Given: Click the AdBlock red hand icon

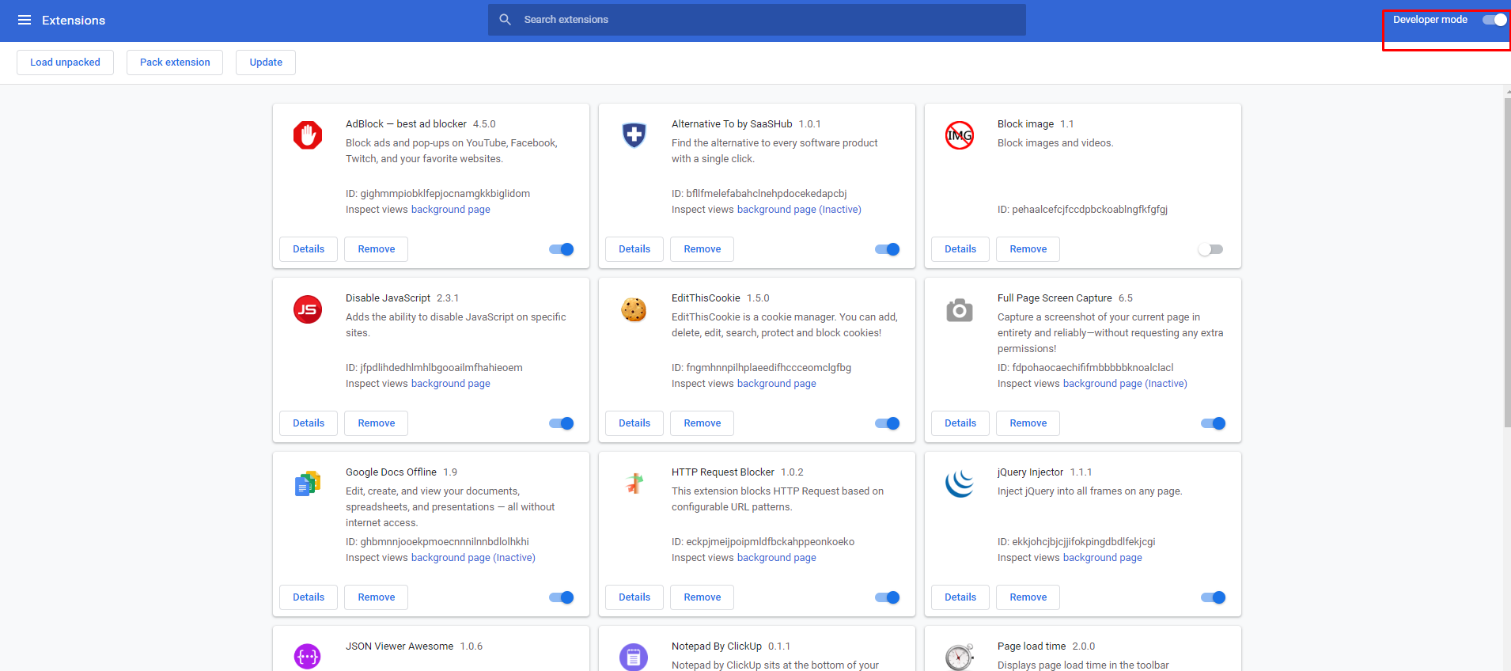Looking at the screenshot, I should [308, 135].
